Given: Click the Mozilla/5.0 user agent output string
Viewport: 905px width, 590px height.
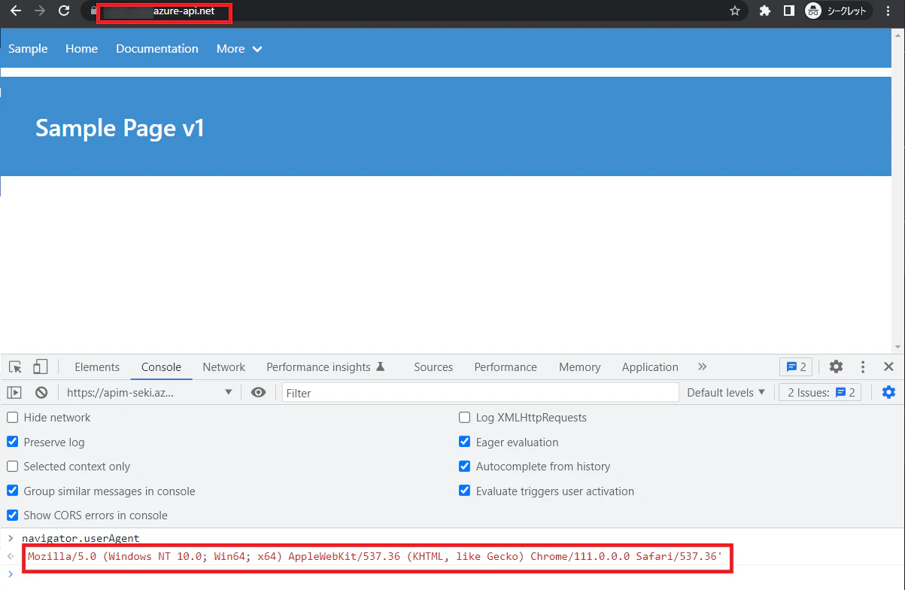Looking at the screenshot, I should pos(375,557).
